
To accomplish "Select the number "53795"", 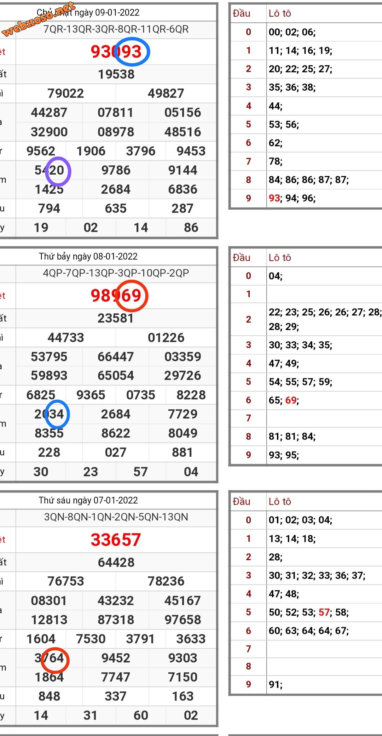I will [49, 357].
